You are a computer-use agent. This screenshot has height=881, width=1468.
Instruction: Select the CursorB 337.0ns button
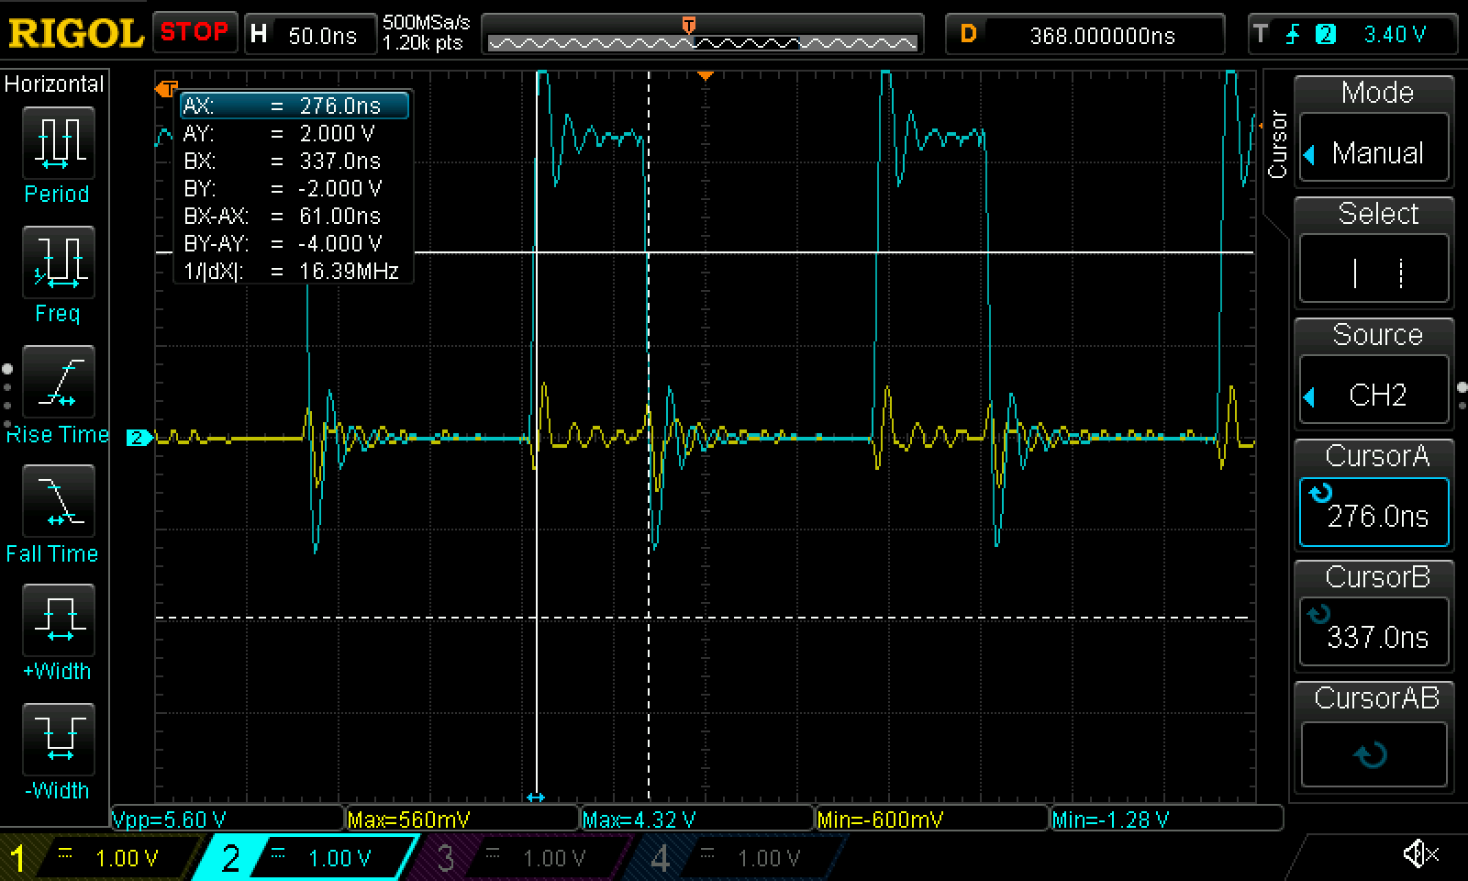(x=1373, y=633)
